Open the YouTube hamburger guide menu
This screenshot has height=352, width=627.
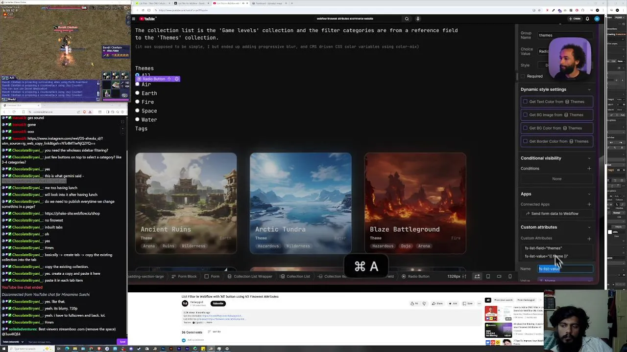point(133,19)
